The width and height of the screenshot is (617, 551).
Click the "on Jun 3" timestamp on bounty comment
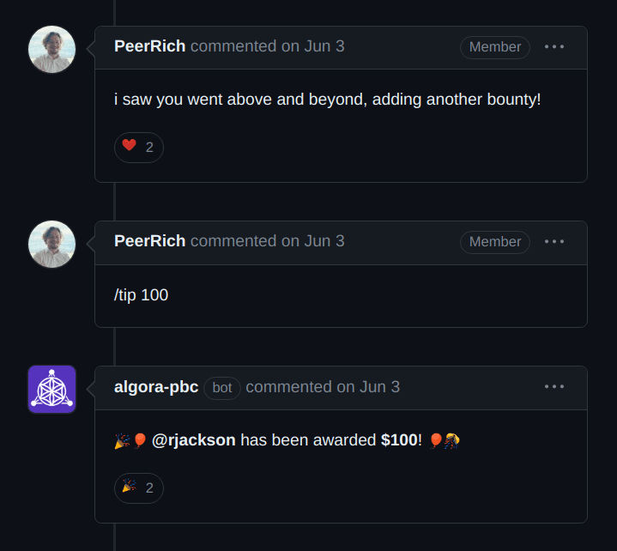coord(313,46)
